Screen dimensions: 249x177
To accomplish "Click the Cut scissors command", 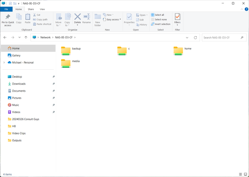I will [x=37, y=15].
